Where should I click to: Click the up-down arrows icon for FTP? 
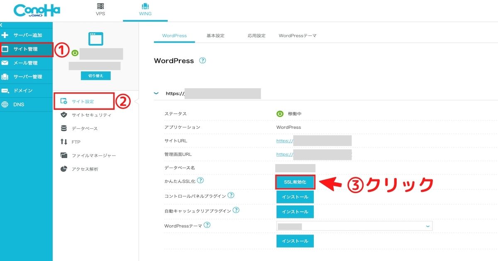point(64,142)
